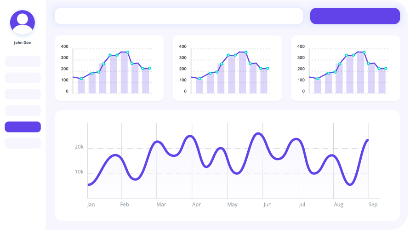Click the 400 axis label in the leftmost chart
410x230 pixels.
(x=64, y=46)
